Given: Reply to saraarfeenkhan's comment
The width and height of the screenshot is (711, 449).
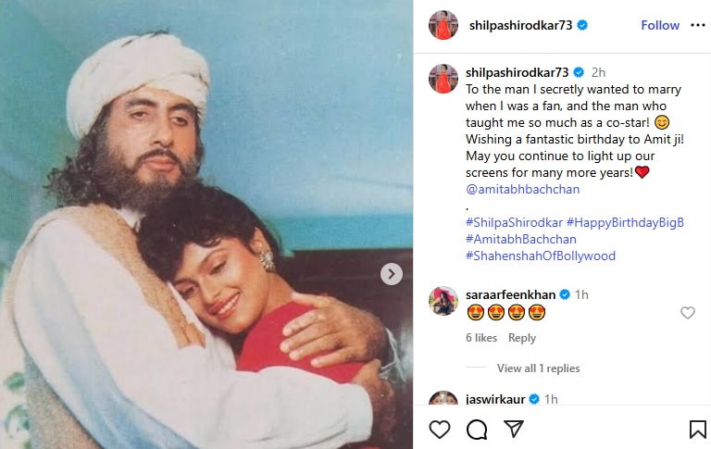Looking at the screenshot, I should point(522,339).
